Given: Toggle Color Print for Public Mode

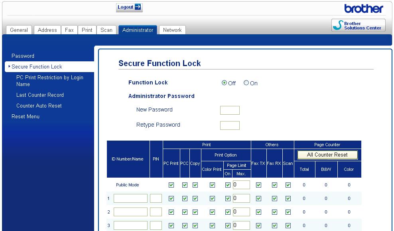Looking at the screenshot, I should coord(212,185).
